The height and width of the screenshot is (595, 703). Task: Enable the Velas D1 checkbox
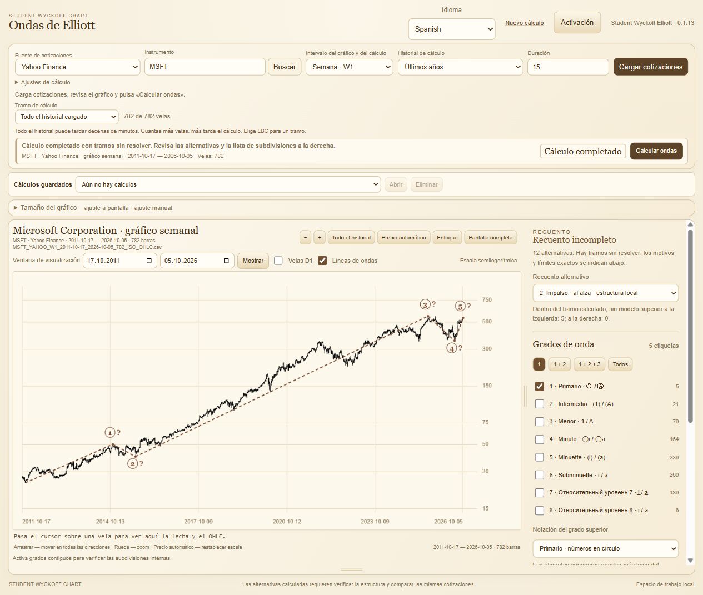pos(278,261)
